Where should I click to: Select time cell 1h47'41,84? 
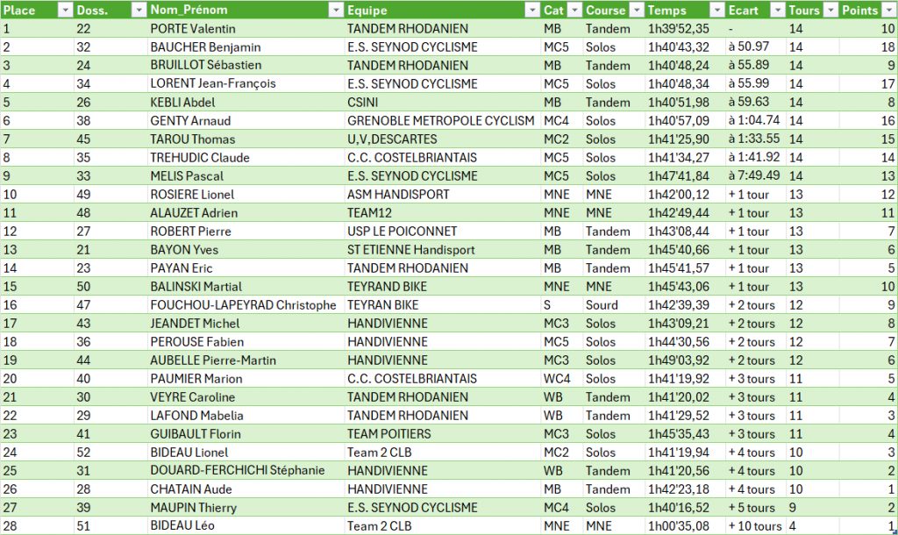685,176
